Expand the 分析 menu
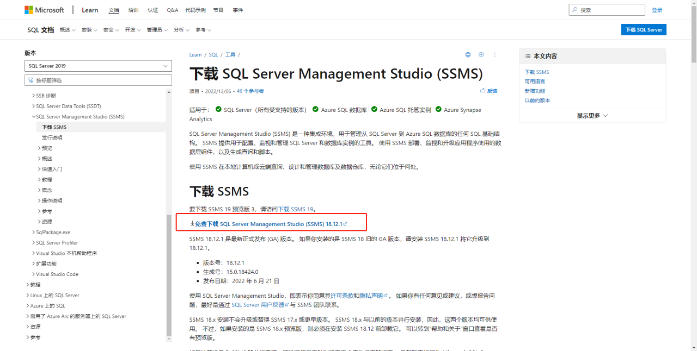This screenshot has height=351, width=697. point(182,30)
